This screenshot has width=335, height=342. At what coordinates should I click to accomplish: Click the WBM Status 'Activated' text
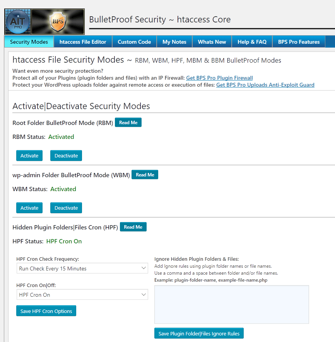coord(63,189)
